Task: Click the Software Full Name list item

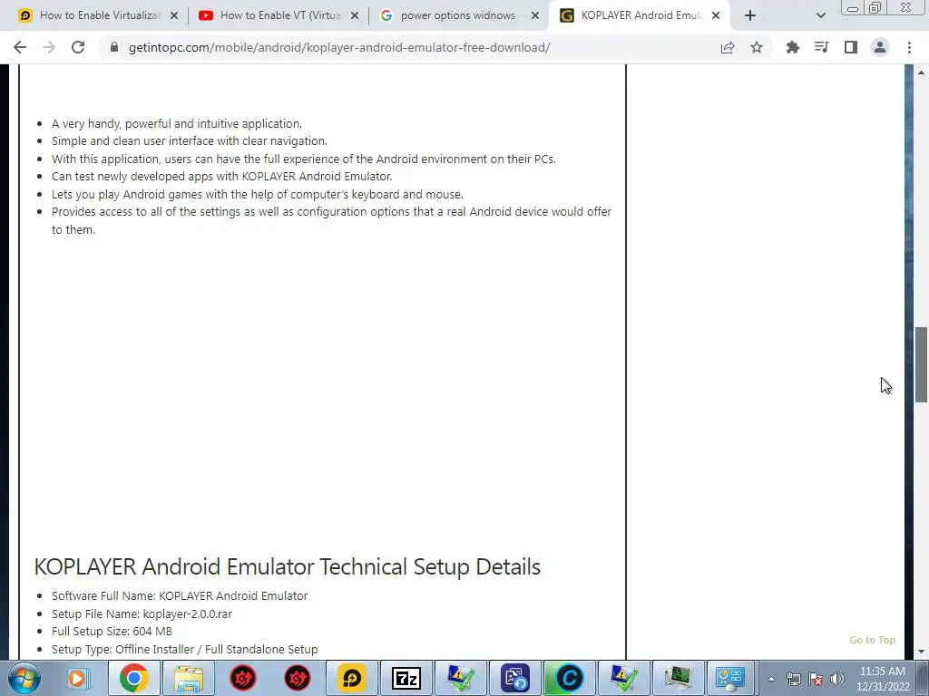Action: click(180, 596)
